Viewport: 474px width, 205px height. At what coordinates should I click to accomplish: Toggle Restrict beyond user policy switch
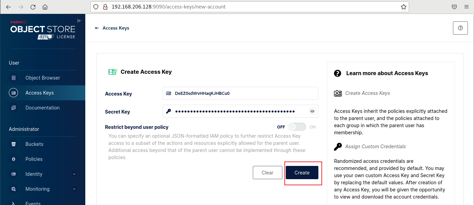coord(297,127)
